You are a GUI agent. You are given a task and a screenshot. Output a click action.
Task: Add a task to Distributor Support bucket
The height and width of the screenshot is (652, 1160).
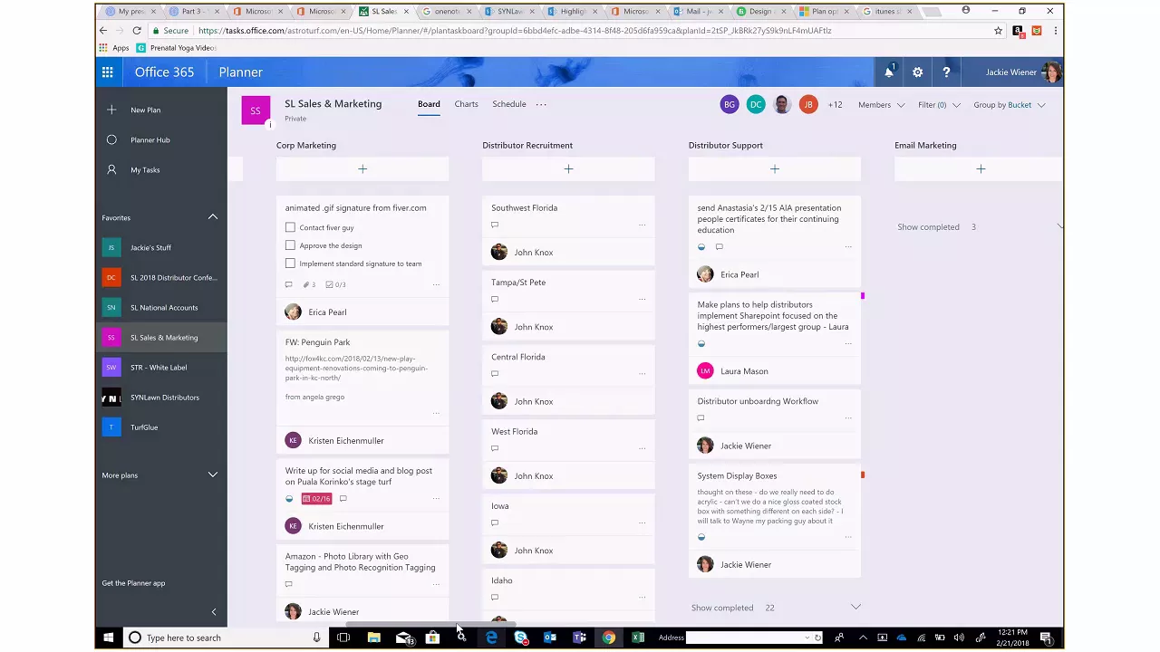click(775, 169)
